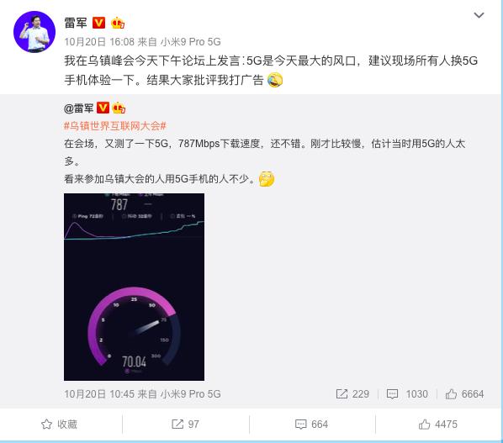Click V badge in the quoted post
Screen dimensions: 503x443
click(103, 108)
